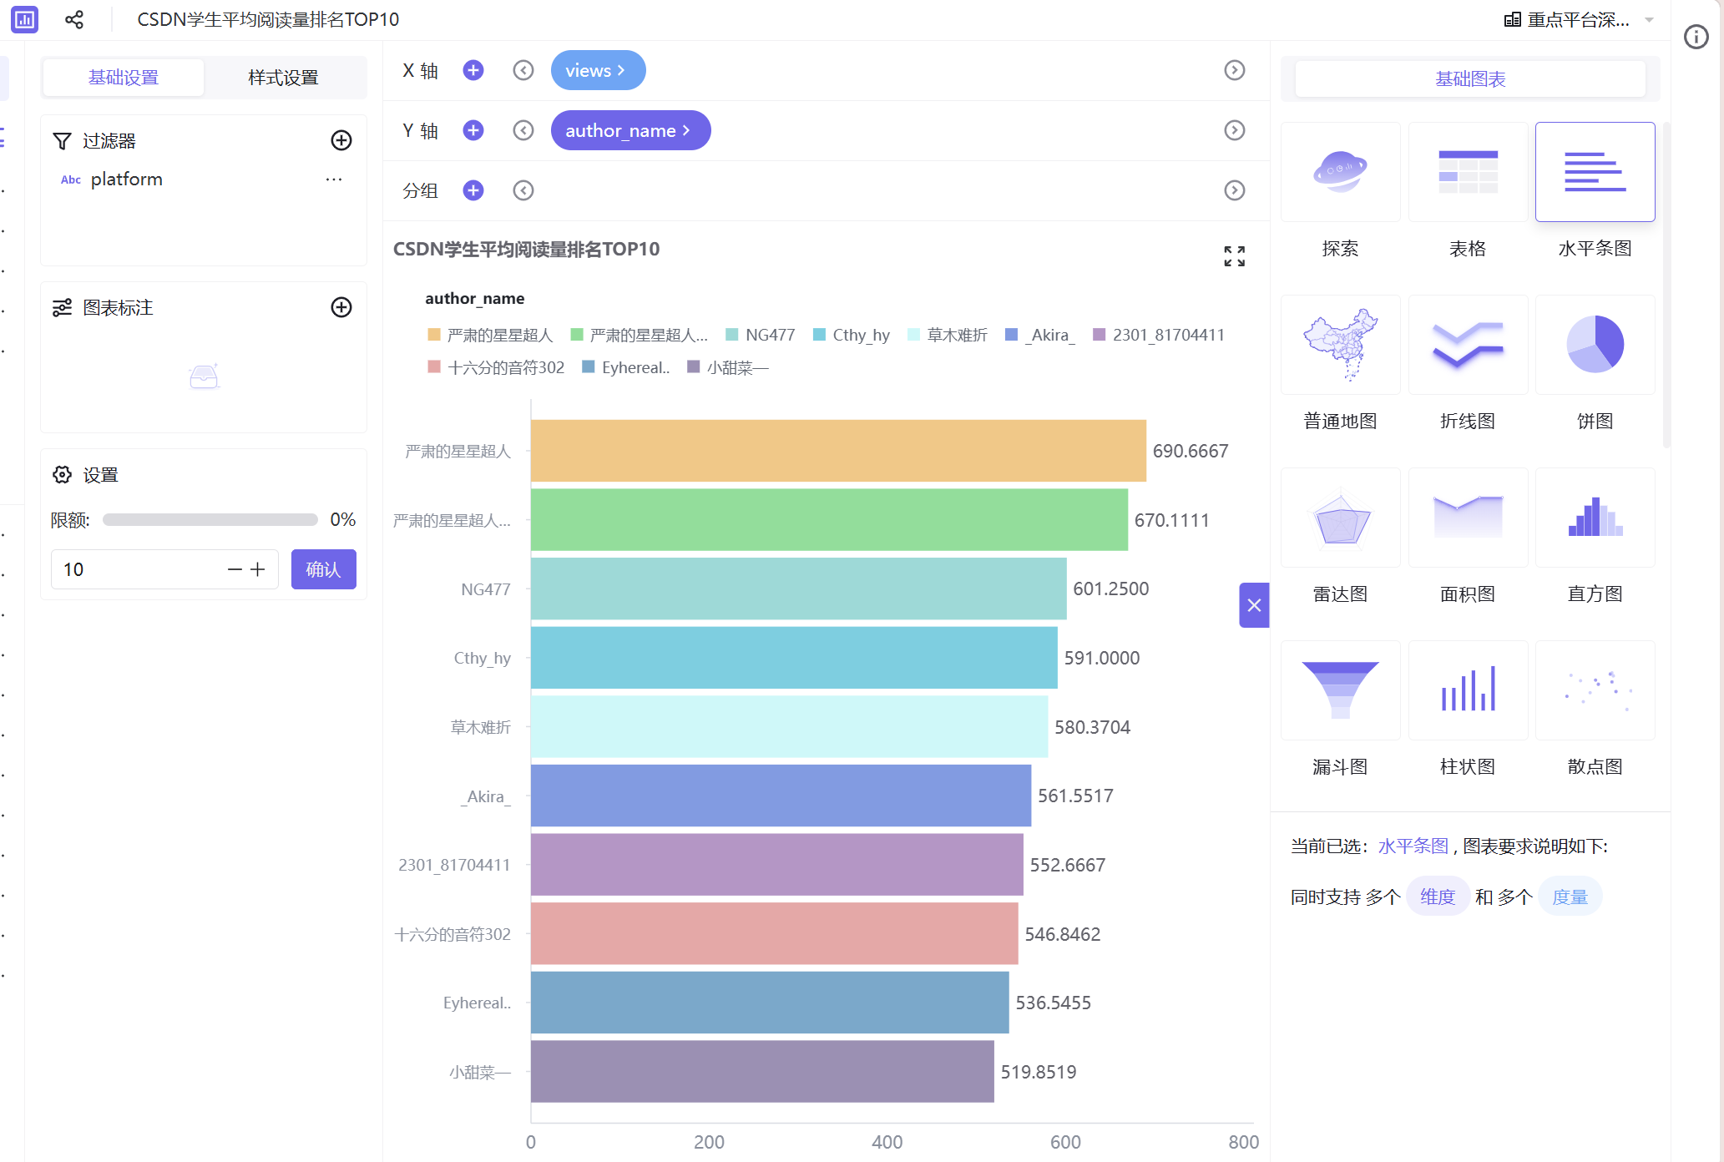Toggle the 草木难折 legend series
The image size is (1724, 1162).
tap(947, 335)
